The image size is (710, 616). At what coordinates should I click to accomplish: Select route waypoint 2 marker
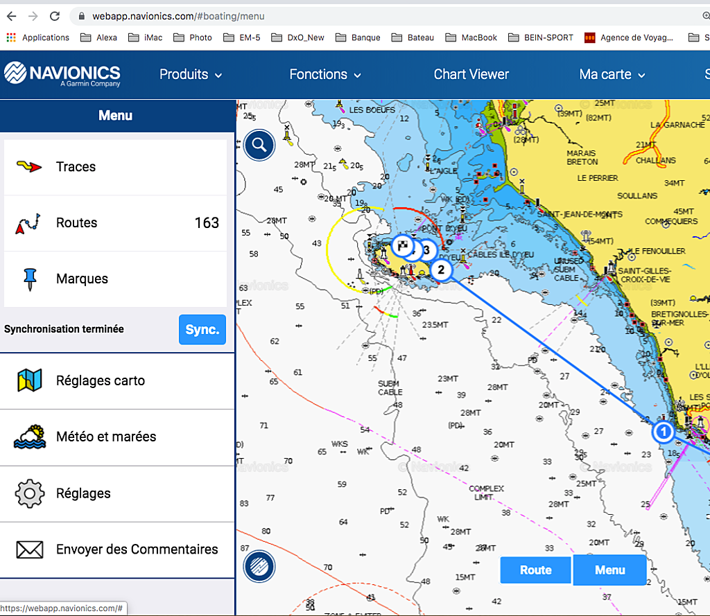pyautogui.click(x=441, y=270)
